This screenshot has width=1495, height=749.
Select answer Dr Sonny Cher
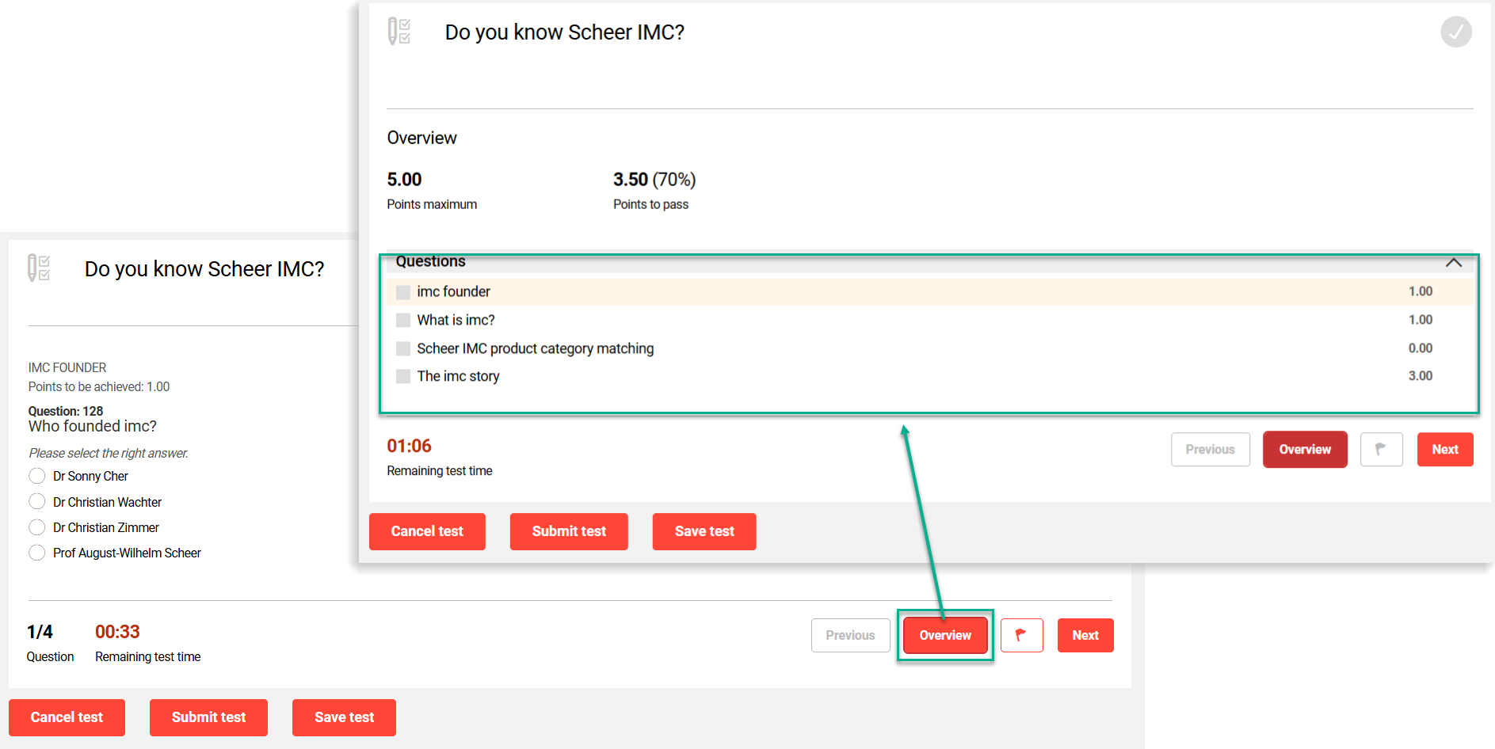36,476
